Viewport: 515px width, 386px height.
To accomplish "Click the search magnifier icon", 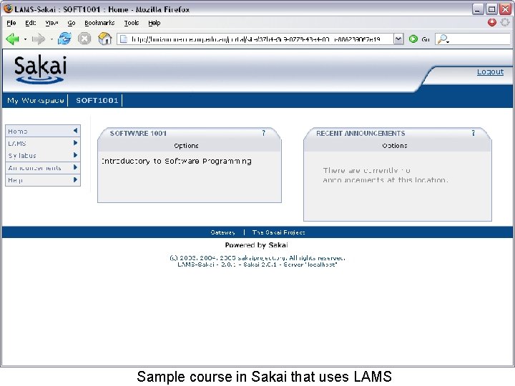I will tap(443, 39).
